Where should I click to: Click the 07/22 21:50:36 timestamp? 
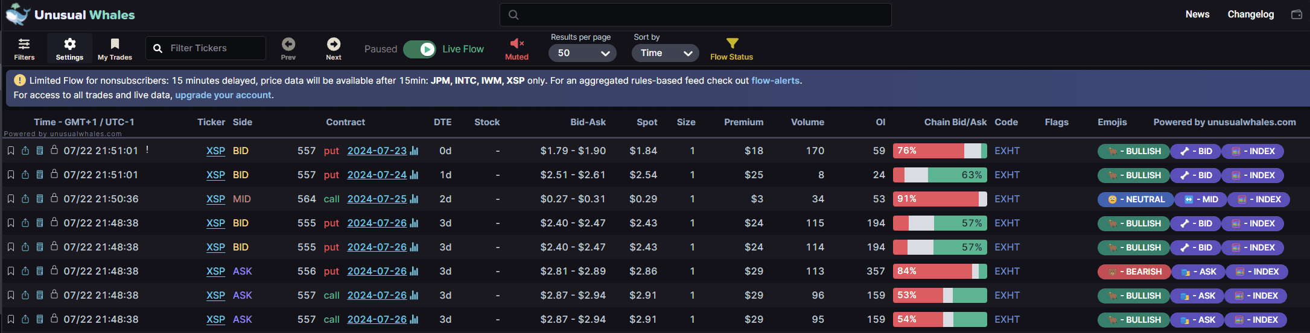coord(101,199)
